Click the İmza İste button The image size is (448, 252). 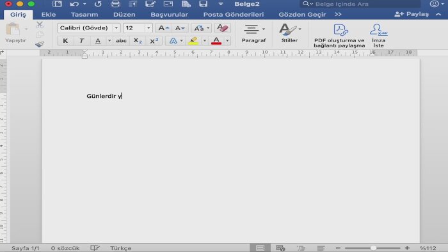379,36
